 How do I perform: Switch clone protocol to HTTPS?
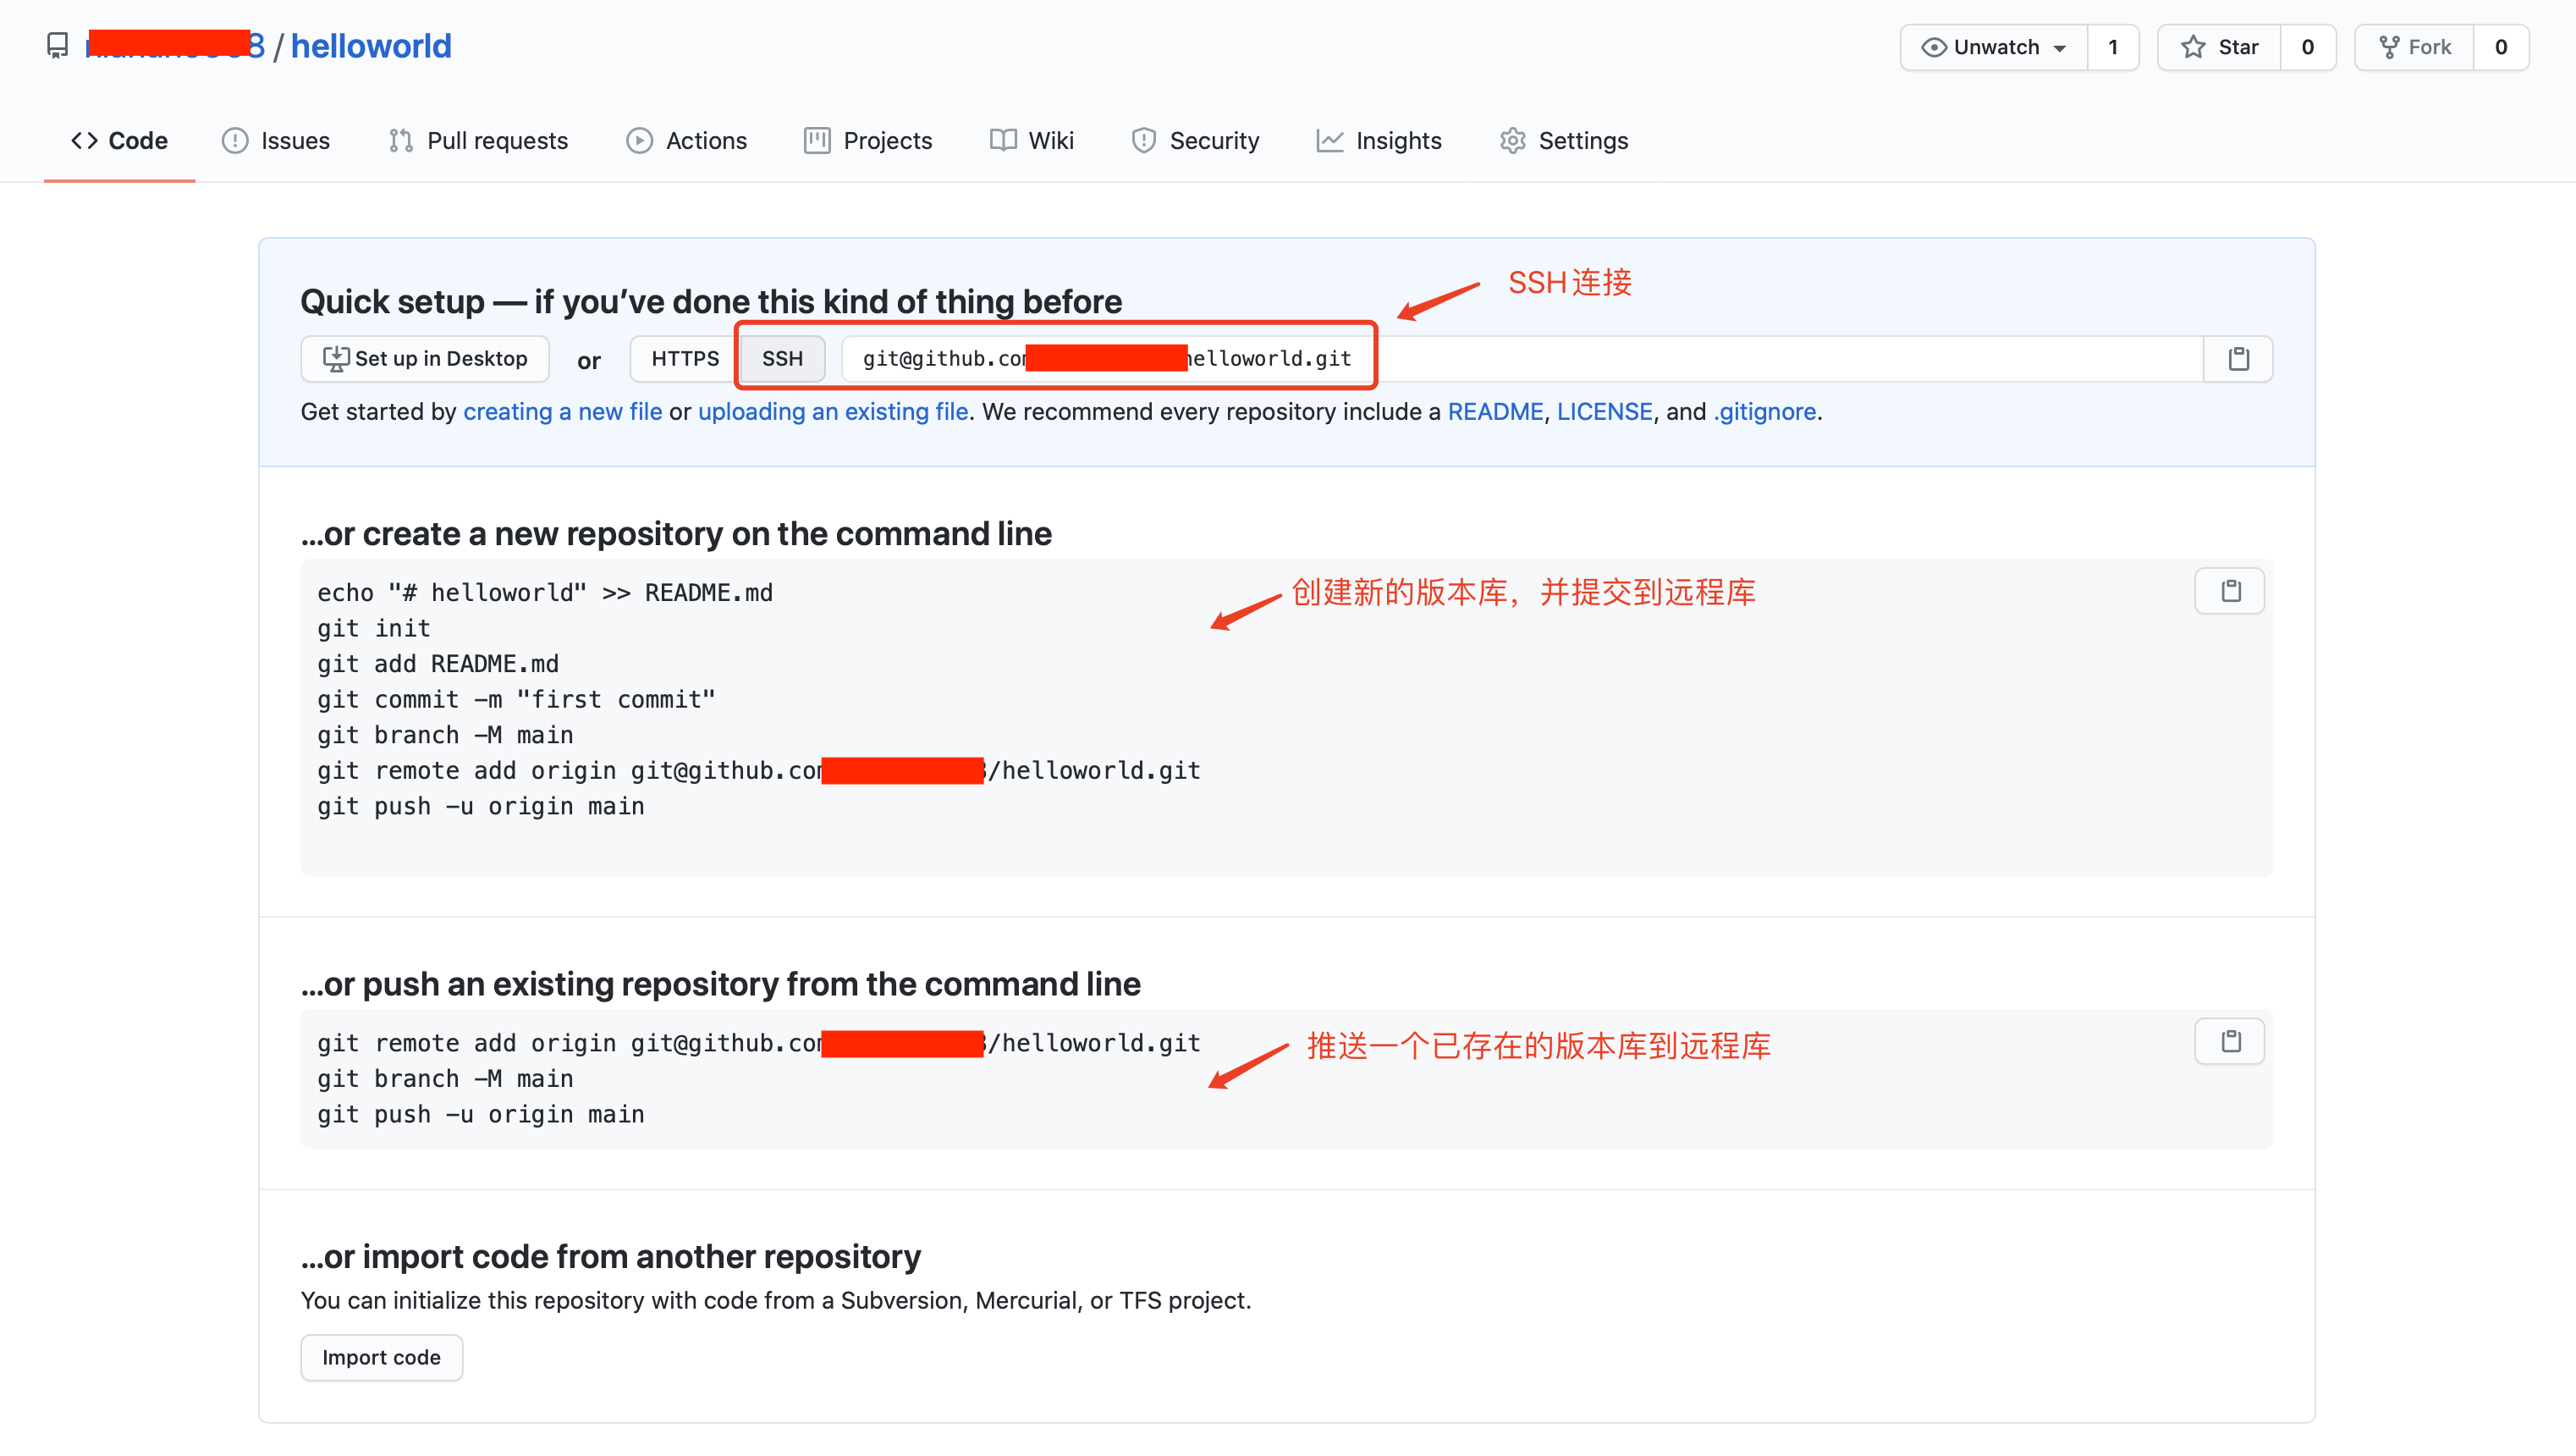tap(685, 359)
